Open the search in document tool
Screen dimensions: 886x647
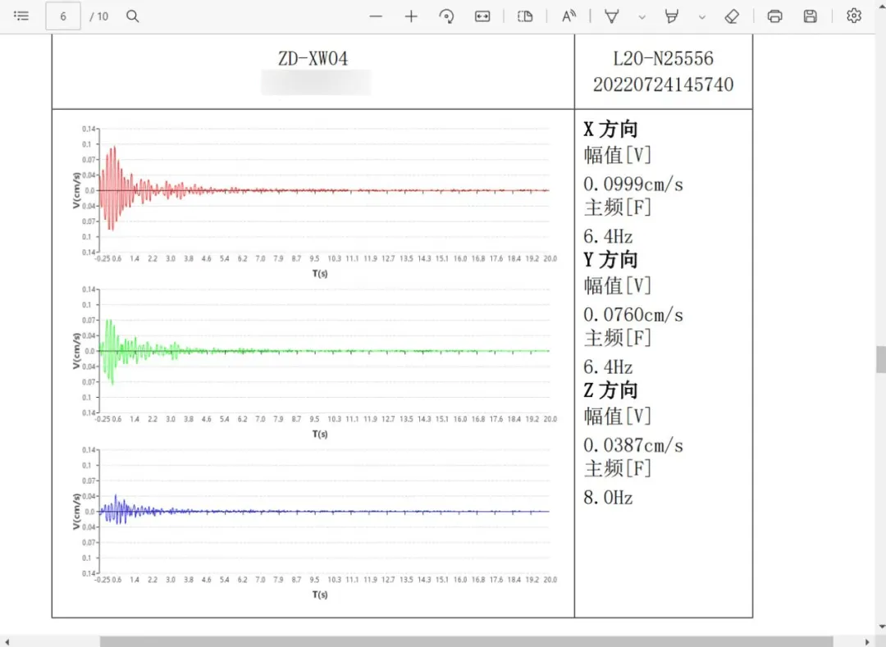(133, 16)
